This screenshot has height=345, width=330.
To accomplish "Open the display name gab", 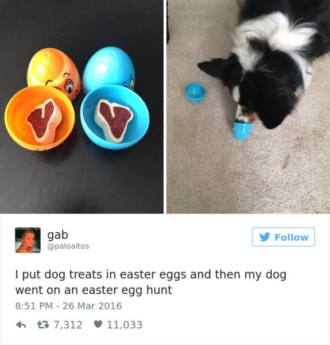I will [57, 235].
